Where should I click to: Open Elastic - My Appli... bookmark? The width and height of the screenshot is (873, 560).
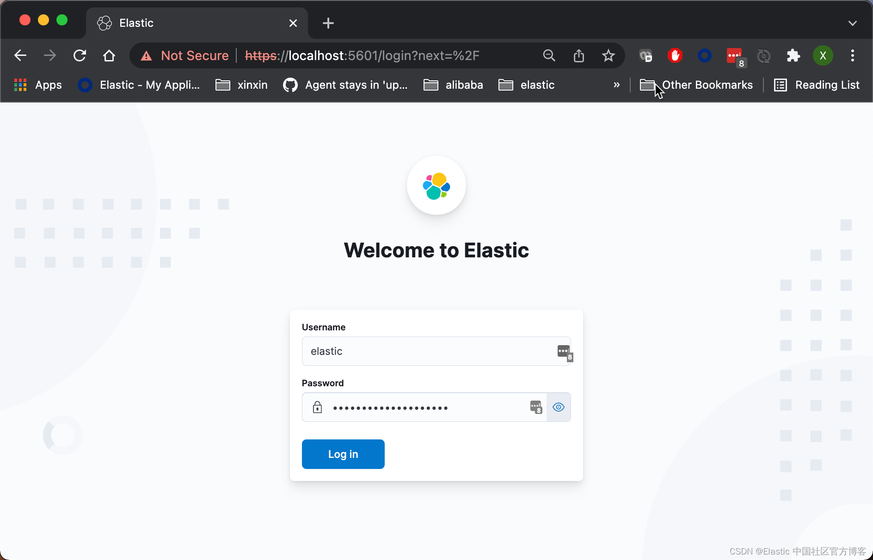pyautogui.click(x=139, y=85)
